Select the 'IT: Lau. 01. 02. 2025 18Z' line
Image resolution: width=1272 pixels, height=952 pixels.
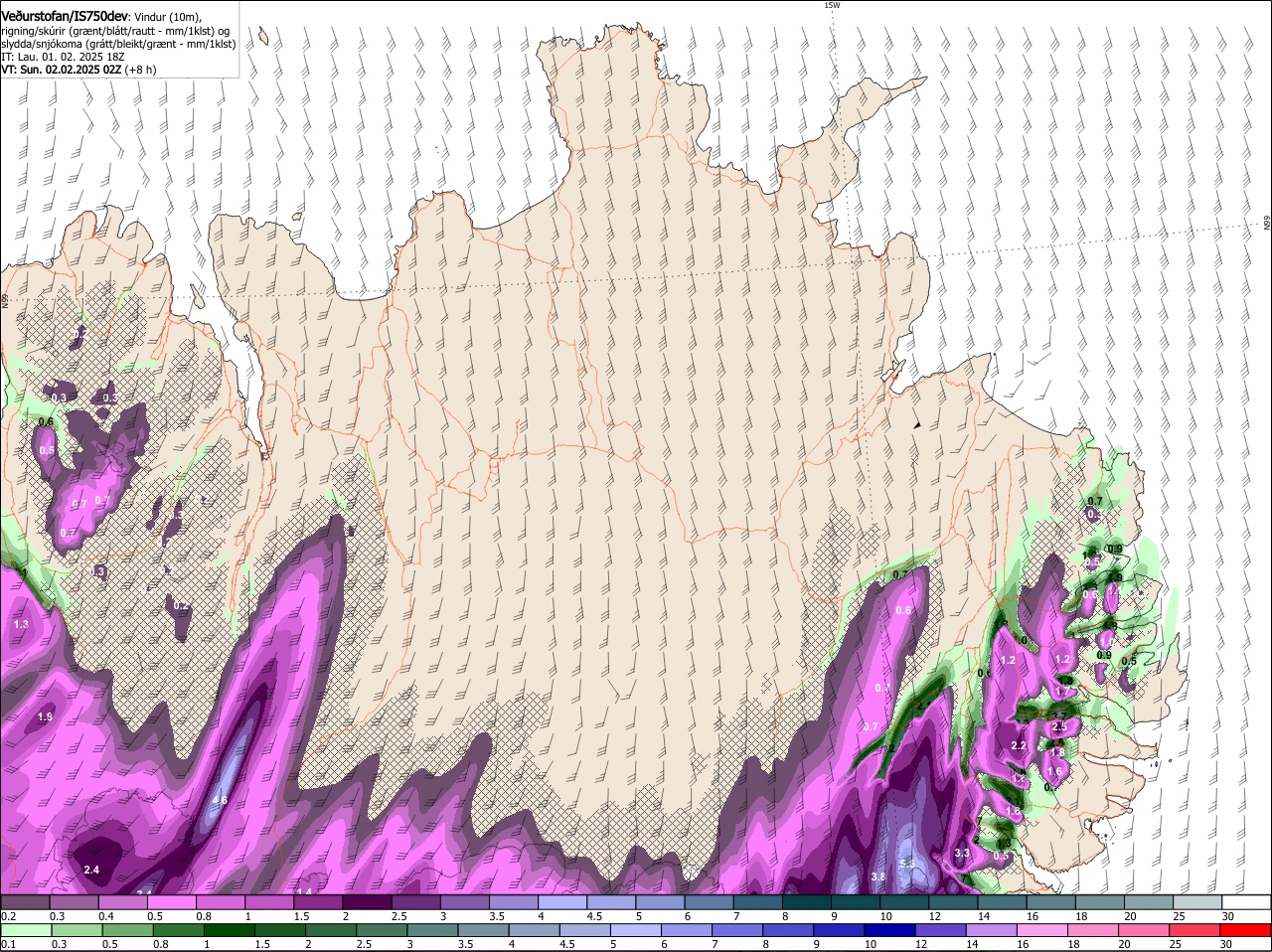(x=63, y=57)
